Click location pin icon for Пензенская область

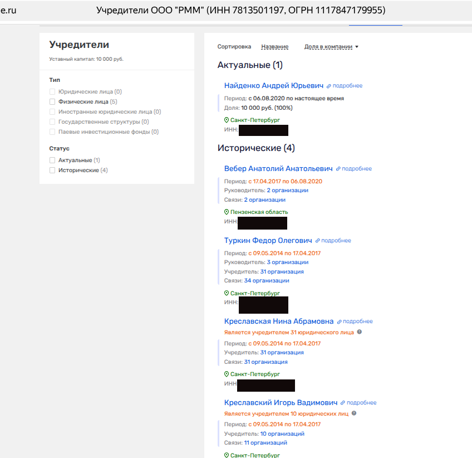click(x=227, y=212)
